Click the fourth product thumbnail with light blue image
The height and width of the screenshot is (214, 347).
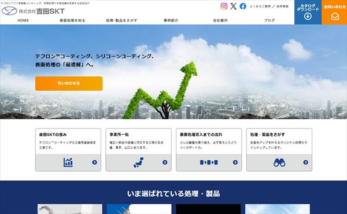click(278, 209)
